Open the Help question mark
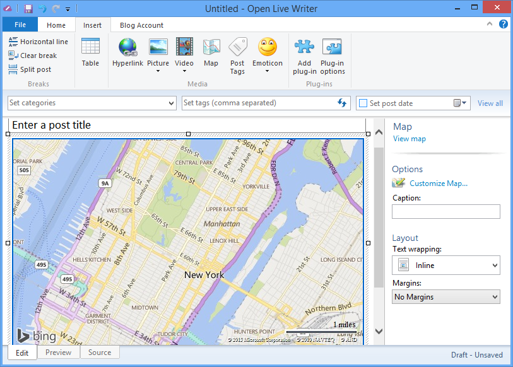Screen dimensions: 513x367 (503, 24)
